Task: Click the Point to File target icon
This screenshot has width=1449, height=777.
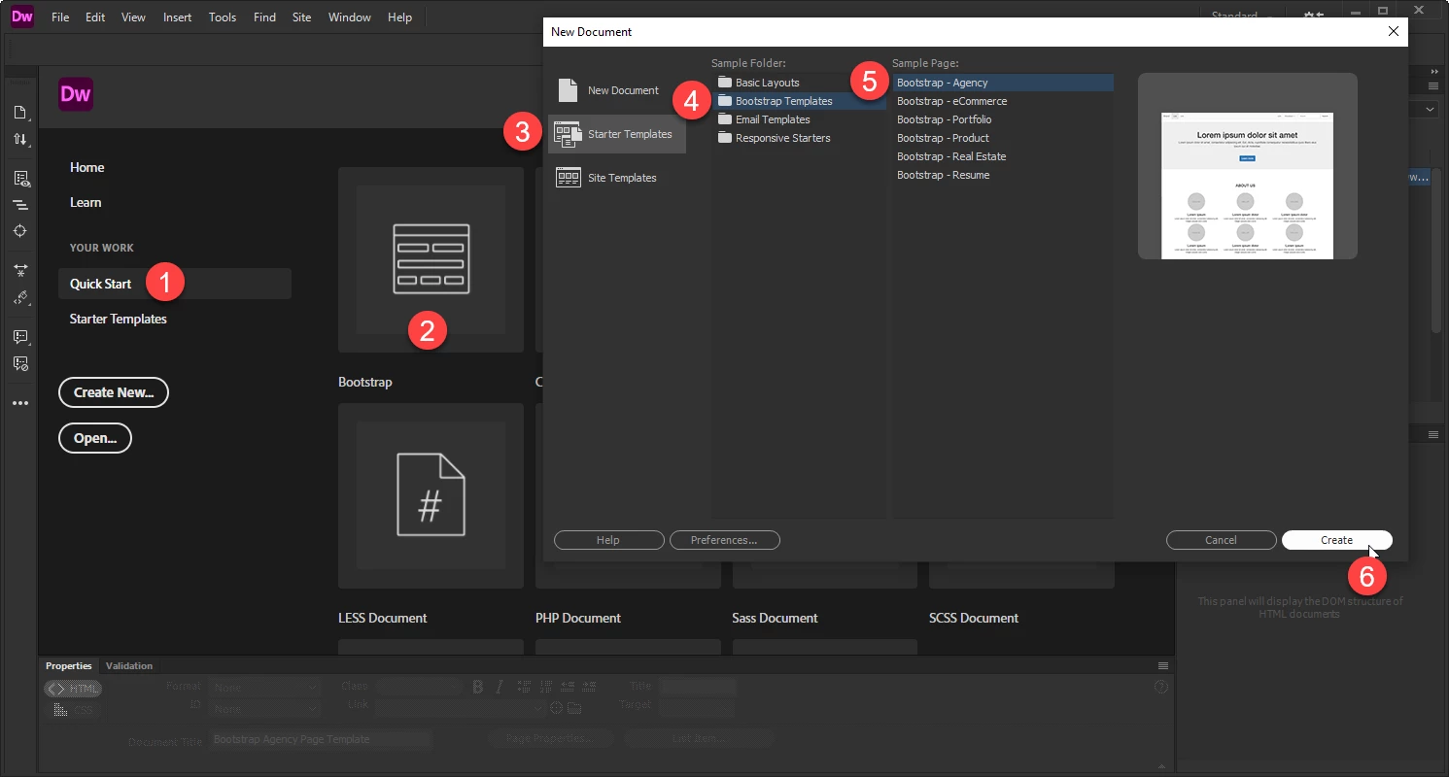Action: pyautogui.click(x=557, y=707)
